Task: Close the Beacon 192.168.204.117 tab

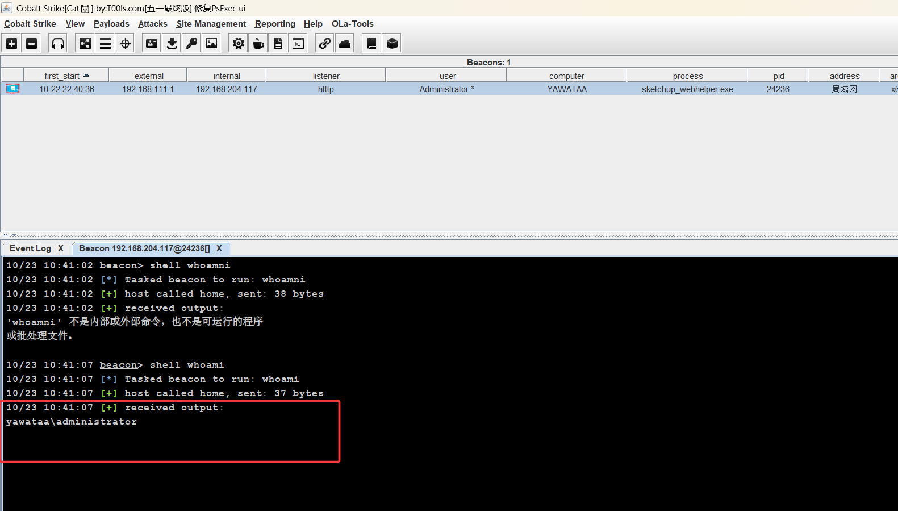Action: click(x=219, y=248)
